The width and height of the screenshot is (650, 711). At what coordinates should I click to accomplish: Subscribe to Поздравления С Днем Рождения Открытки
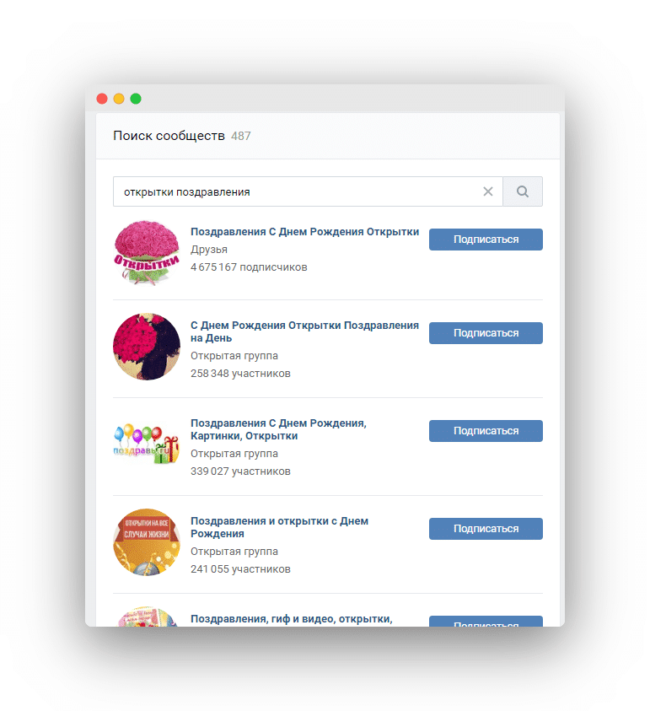click(x=486, y=240)
